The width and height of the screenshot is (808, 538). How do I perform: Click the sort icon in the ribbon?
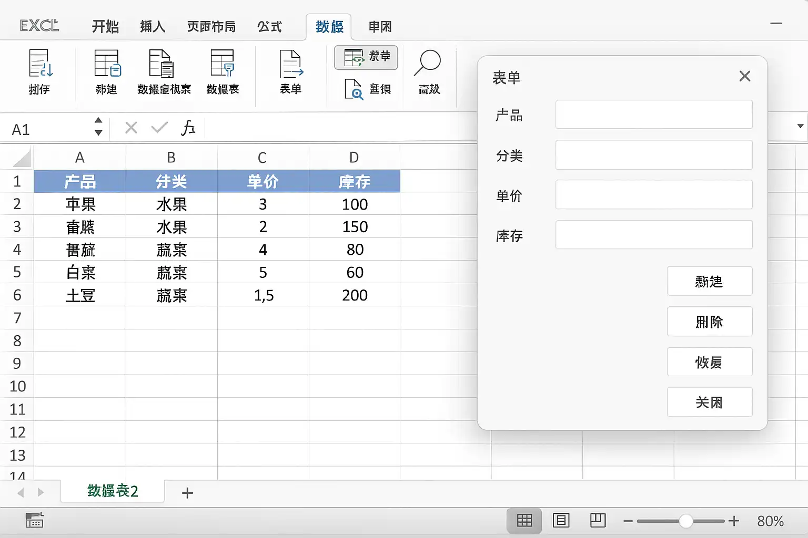pyautogui.click(x=41, y=64)
